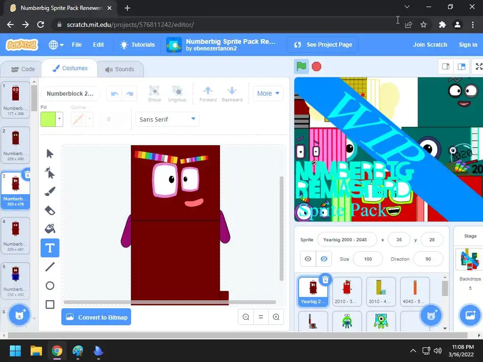Image resolution: width=483 pixels, height=362 pixels.
Task: Select the Reshape tool
Action: click(x=50, y=173)
